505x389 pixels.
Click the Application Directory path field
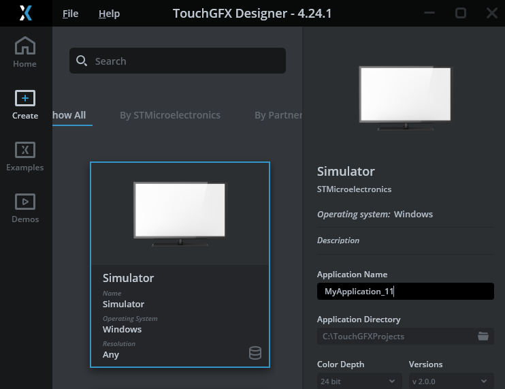click(395, 336)
